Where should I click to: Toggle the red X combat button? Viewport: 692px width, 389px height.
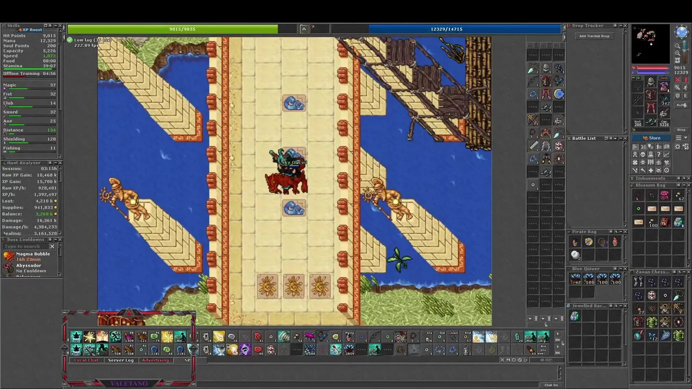[678, 79]
